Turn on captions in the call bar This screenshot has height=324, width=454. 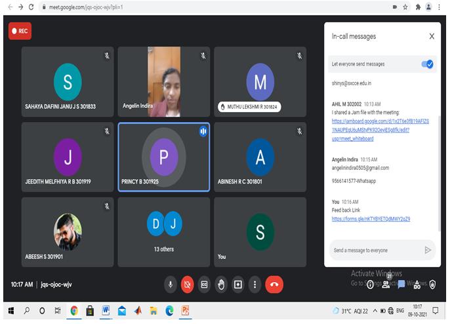(x=204, y=284)
